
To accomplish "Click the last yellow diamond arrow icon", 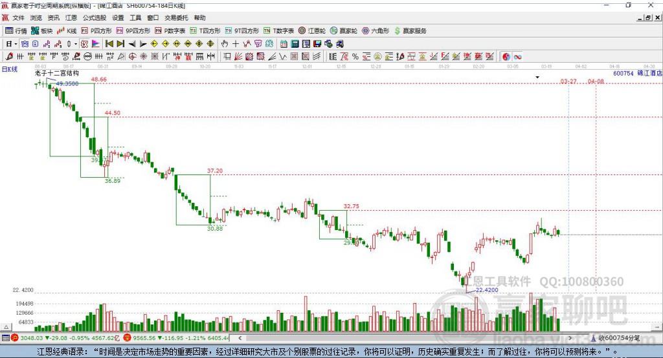I will (x=210, y=44).
